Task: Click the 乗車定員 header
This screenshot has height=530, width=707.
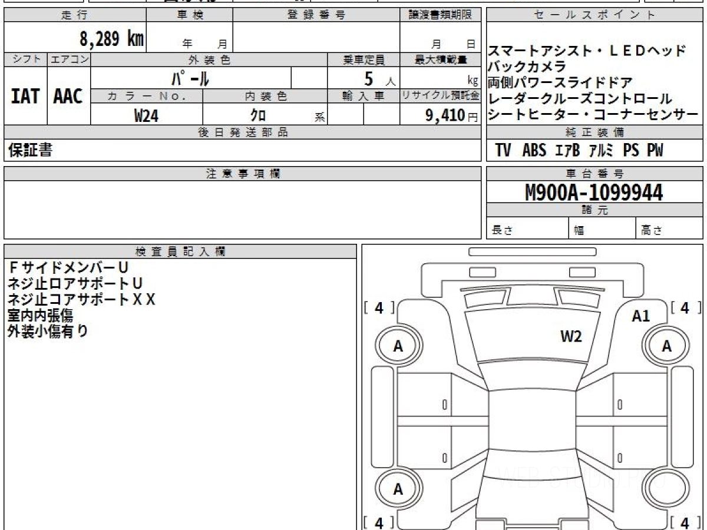Action: pyautogui.click(x=364, y=59)
